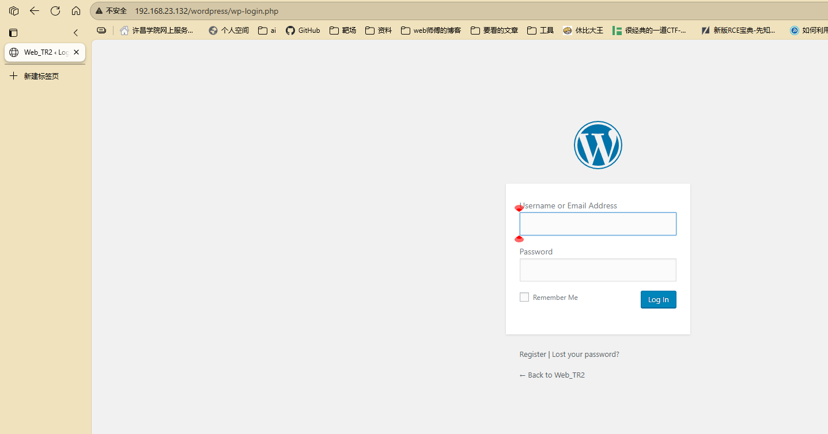Screen dimensions: 828x434
Task: Click the Register link
Action: click(532, 355)
